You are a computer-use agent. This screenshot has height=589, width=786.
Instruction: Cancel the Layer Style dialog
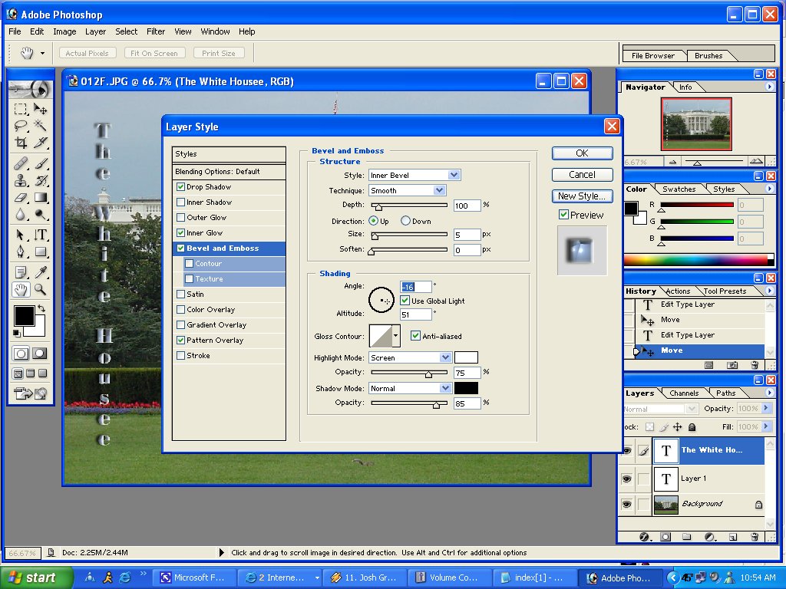click(x=582, y=175)
